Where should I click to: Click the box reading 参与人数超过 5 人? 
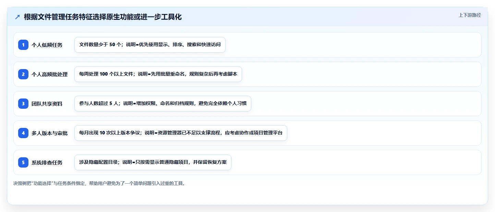tap(163, 104)
